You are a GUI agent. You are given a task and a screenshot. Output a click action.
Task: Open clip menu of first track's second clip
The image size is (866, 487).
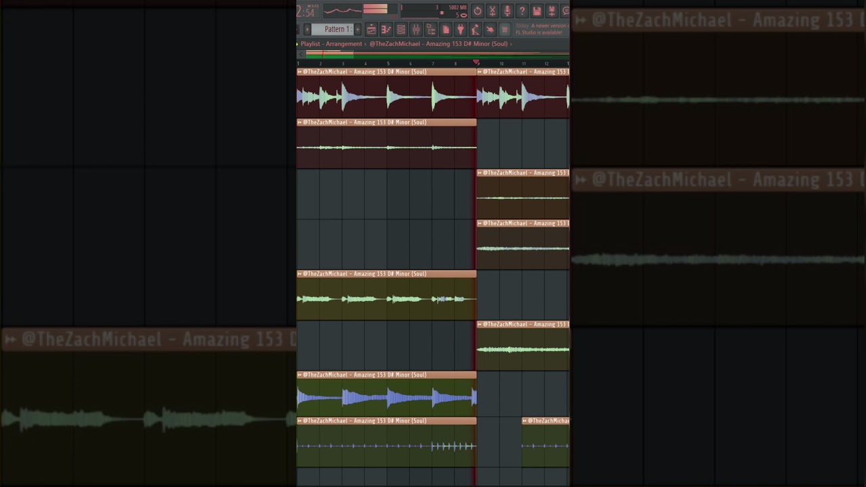(x=479, y=72)
